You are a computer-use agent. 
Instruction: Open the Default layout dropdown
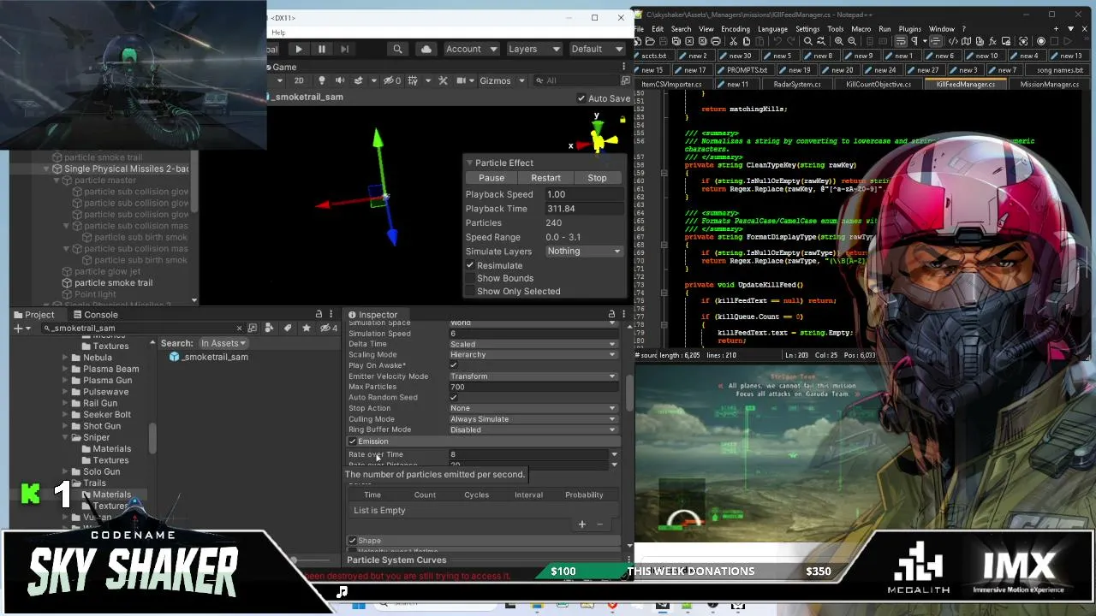point(597,50)
